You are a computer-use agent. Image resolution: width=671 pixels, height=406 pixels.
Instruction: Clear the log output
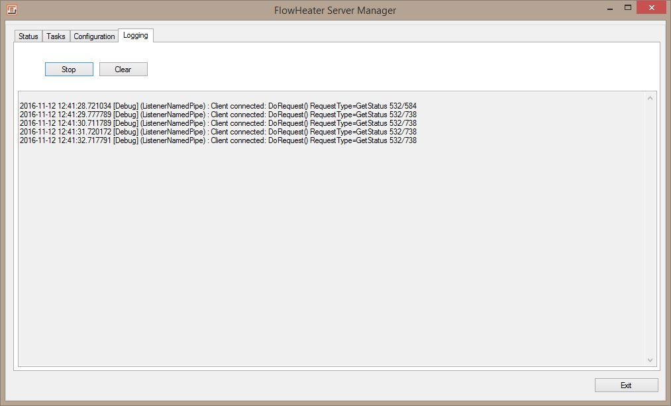click(123, 69)
